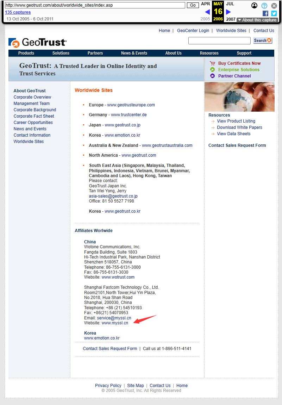Open the News & Events menu
282x405 pixels.
[134, 53]
